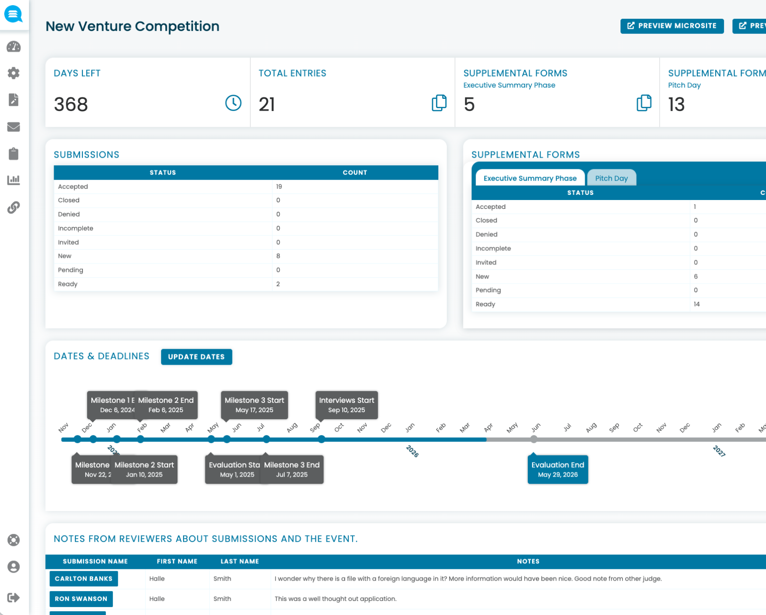Open the Ron Swanson submission
This screenshot has width=766, height=615.
point(81,599)
